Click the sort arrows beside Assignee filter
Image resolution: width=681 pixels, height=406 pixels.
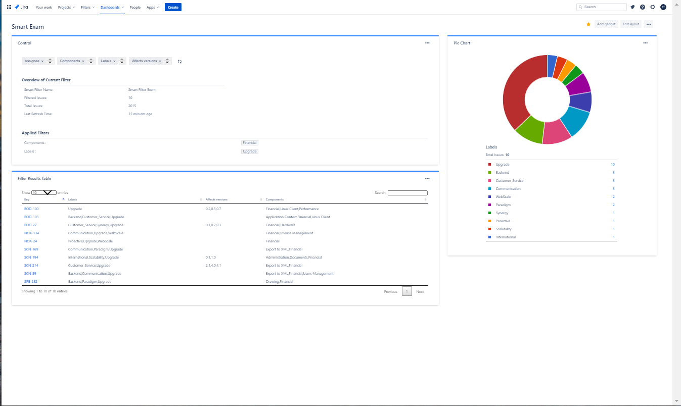[51, 61]
